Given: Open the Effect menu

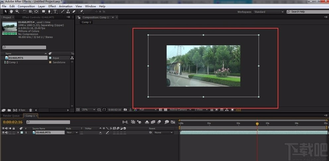Looking at the screenshot, I should pyautogui.click(x=52, y=6).
